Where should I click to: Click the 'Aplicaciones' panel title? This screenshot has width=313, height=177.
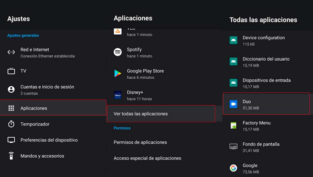pyautogui.click(x=133, y=18)
